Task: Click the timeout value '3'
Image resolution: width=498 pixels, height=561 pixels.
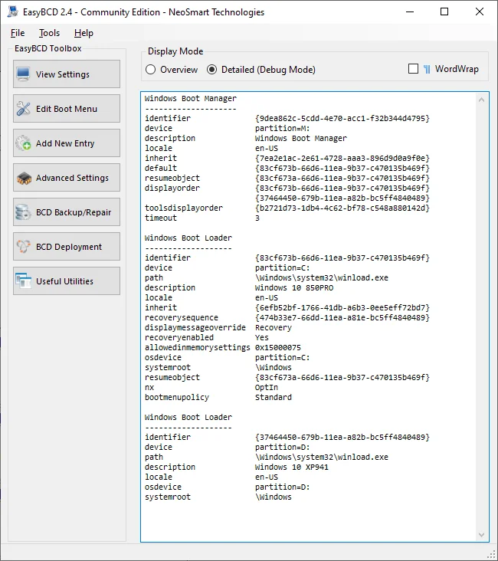Action: tap(257, 218)
